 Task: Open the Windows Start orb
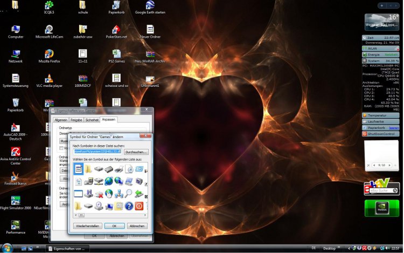coord(7,248)
